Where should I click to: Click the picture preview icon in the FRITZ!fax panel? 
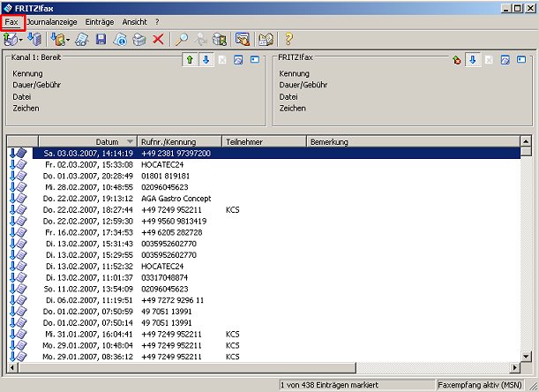pos(505,60)
